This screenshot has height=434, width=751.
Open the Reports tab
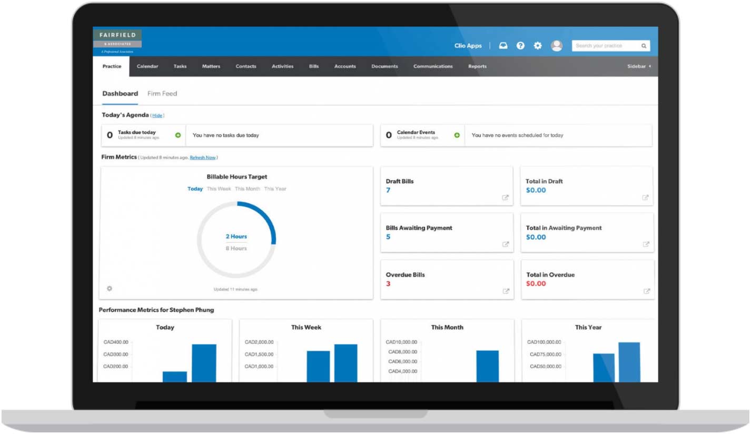tap(477, 66)
